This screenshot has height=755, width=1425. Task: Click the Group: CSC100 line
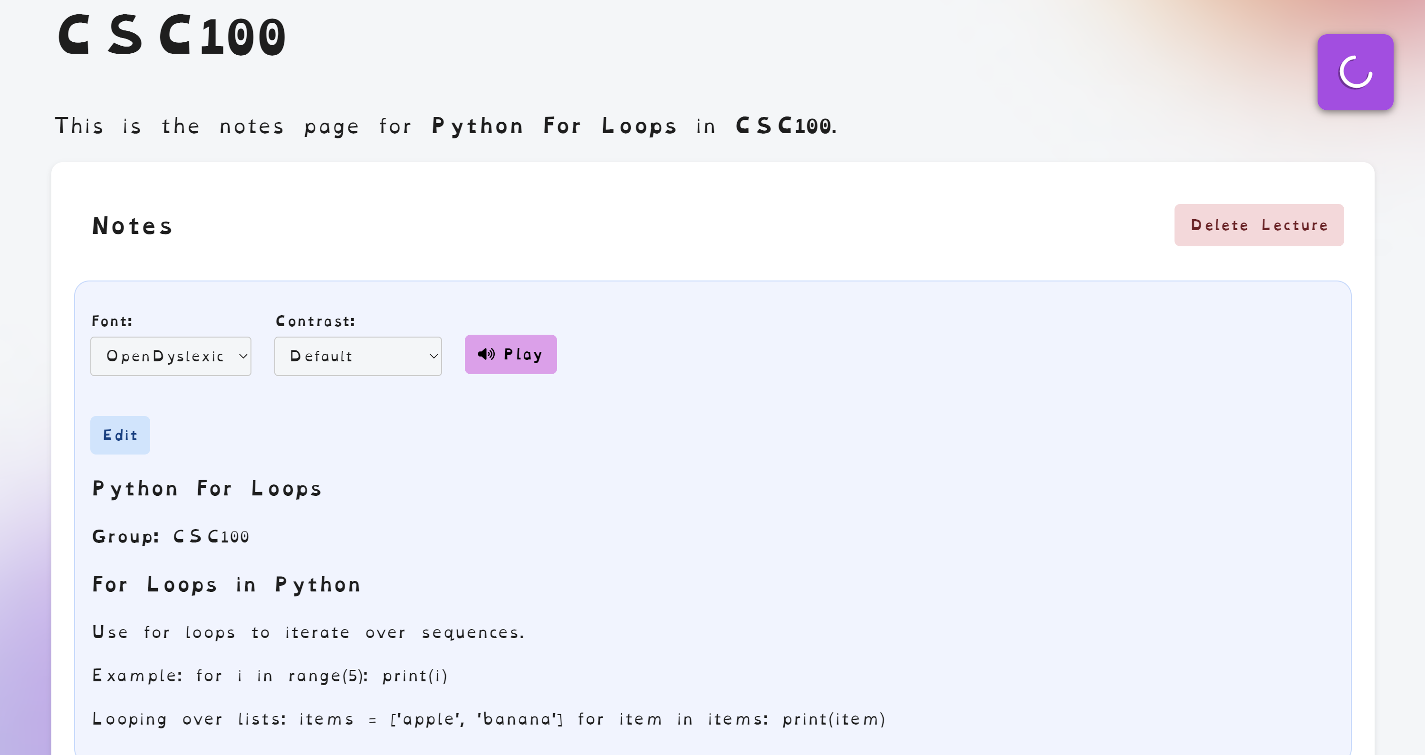[170, 536]
